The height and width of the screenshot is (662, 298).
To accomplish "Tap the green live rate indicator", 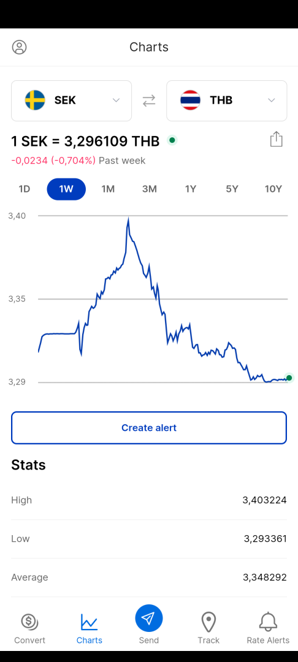I will point(172,140).
